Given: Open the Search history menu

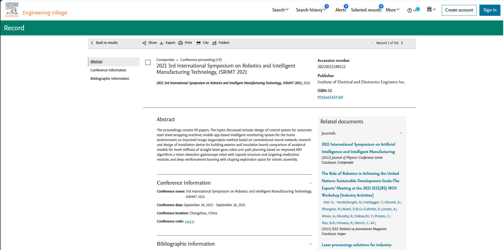Looking at the screenshot, I should [x=311, y=10].
